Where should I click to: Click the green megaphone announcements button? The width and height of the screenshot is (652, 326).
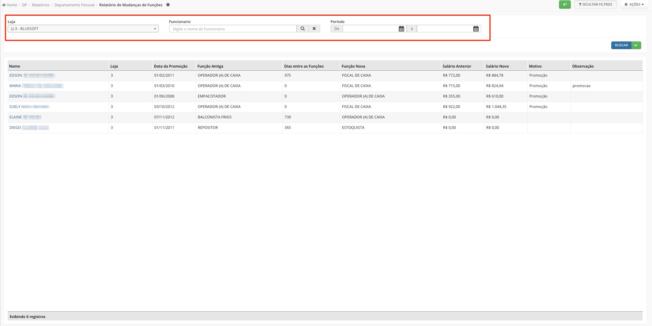tap(565, 5)
